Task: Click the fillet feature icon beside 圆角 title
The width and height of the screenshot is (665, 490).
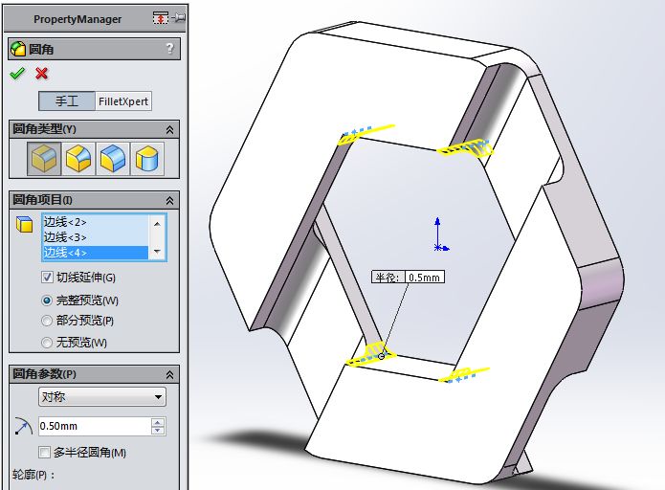Action: click(18, 49)
